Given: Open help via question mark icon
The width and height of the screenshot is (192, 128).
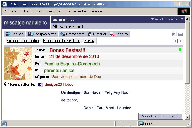Looking at the screenshot, I should tap(173, 34).
